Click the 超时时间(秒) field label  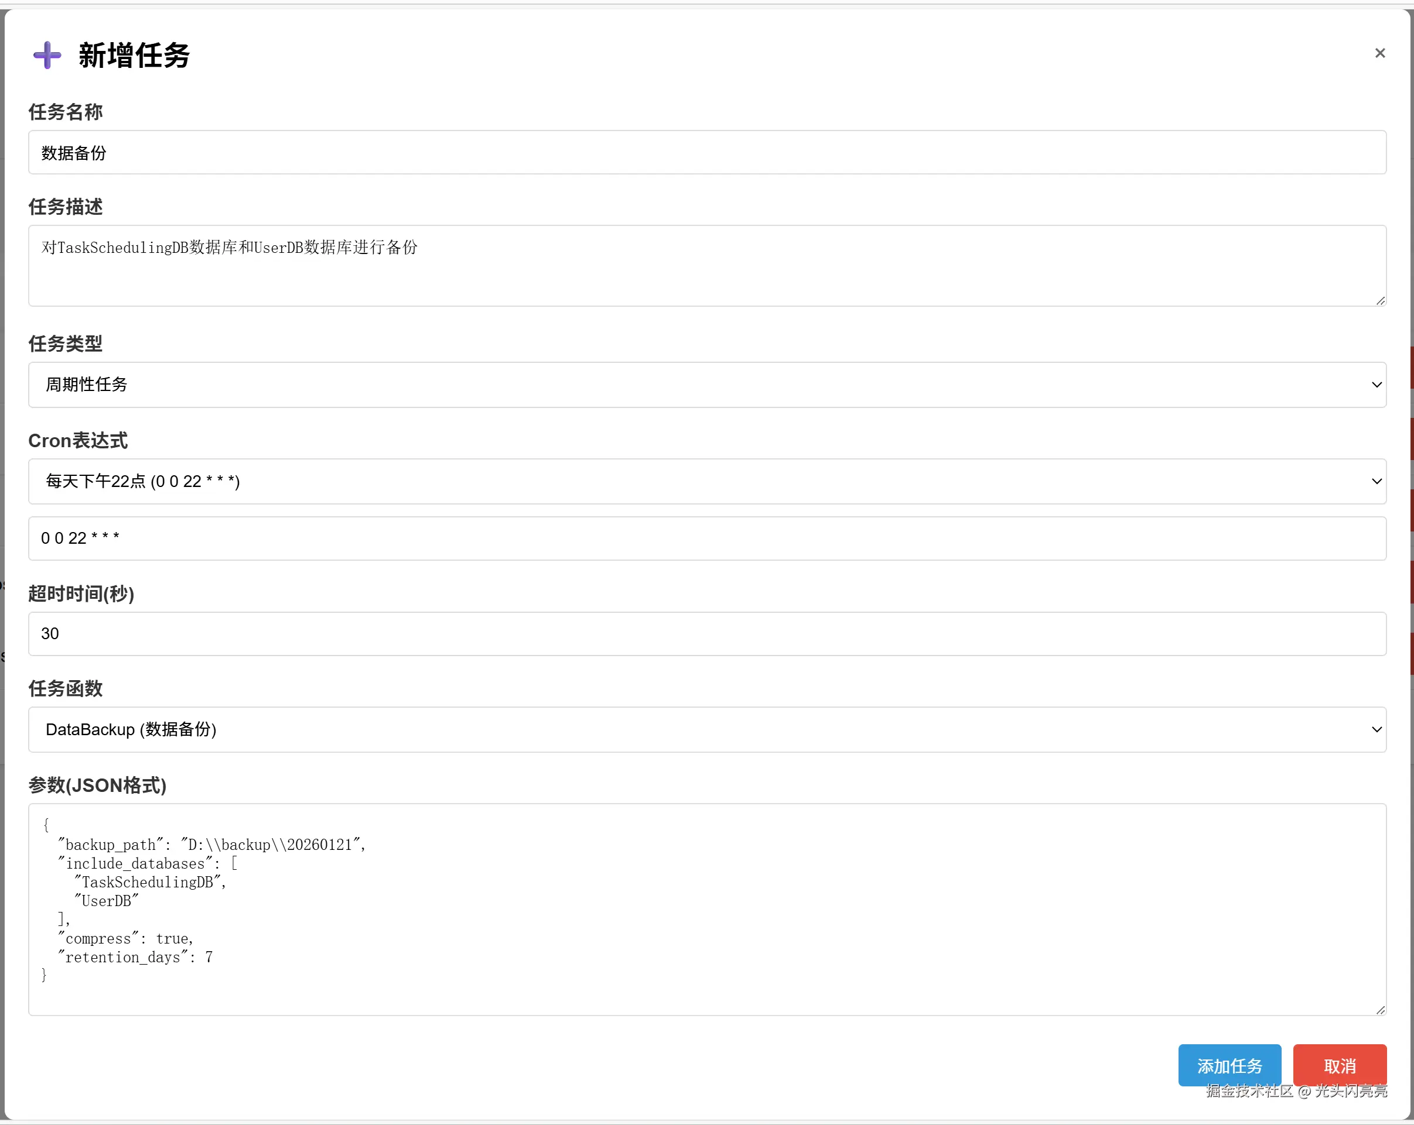click(x=81, y=594)
